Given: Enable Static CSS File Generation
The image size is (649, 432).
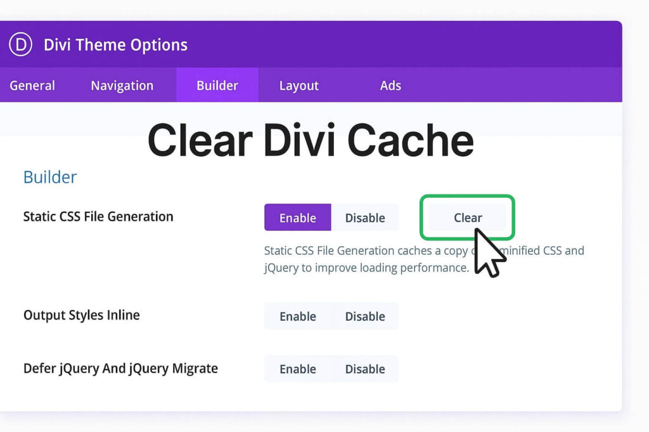Looking at the screenshot, I should (x=297, y=218).
